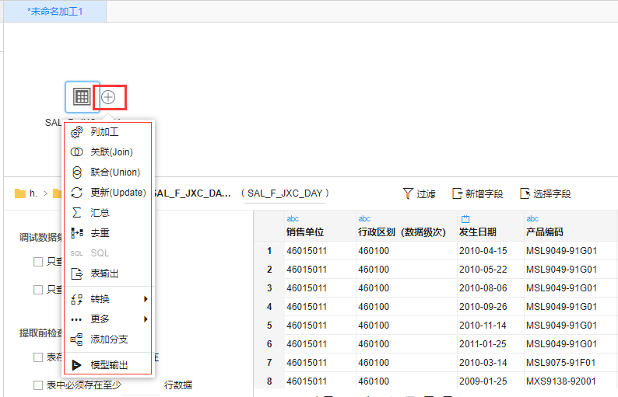
Task: Select 去重 deduplicate option
Action: pyautogui.click(x=100, y=233)
